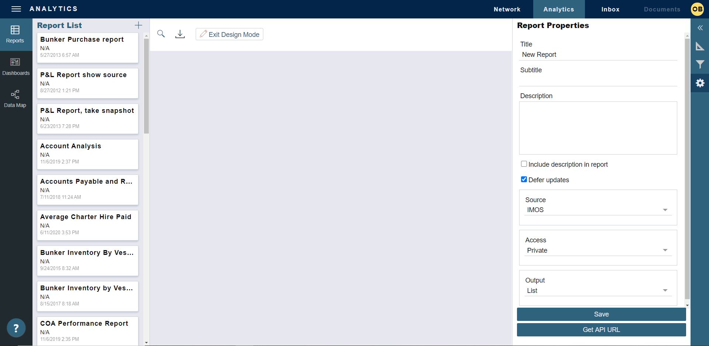
Task: Open the hamburger menu next to ANALYTICS
Action: pos(16,9)
